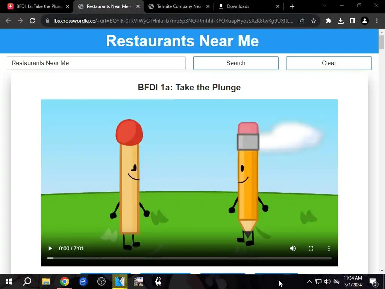Focus the Restaurants Near Me search field

pos(96,63)
